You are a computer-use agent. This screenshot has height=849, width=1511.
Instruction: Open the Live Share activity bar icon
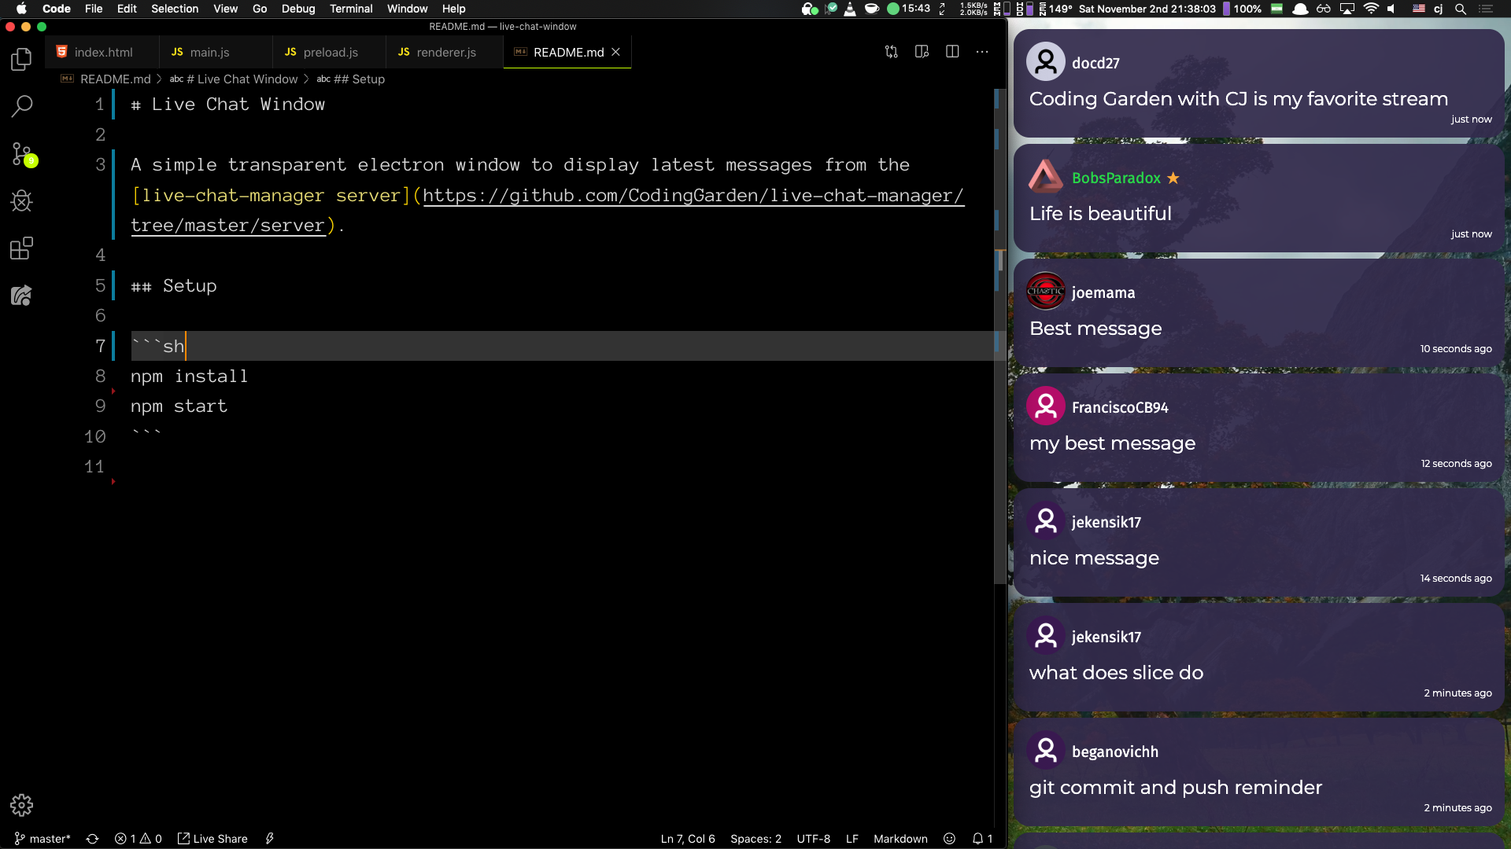(21, 296)
